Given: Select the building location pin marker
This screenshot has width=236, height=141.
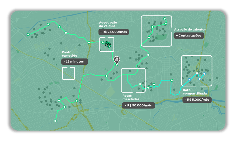Looking at the screenshot, I should [x=117, y=59].
